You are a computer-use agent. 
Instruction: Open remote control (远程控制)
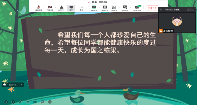pos(125,8)
